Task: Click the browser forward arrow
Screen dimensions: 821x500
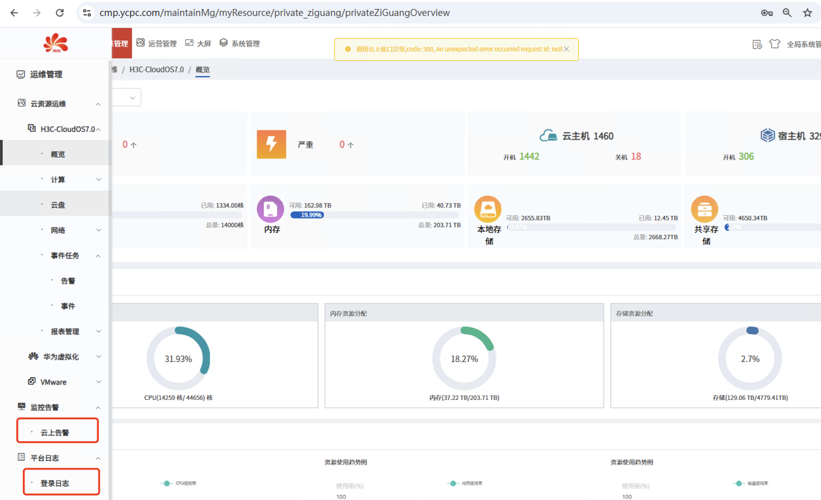Action: tap(37, 13)
